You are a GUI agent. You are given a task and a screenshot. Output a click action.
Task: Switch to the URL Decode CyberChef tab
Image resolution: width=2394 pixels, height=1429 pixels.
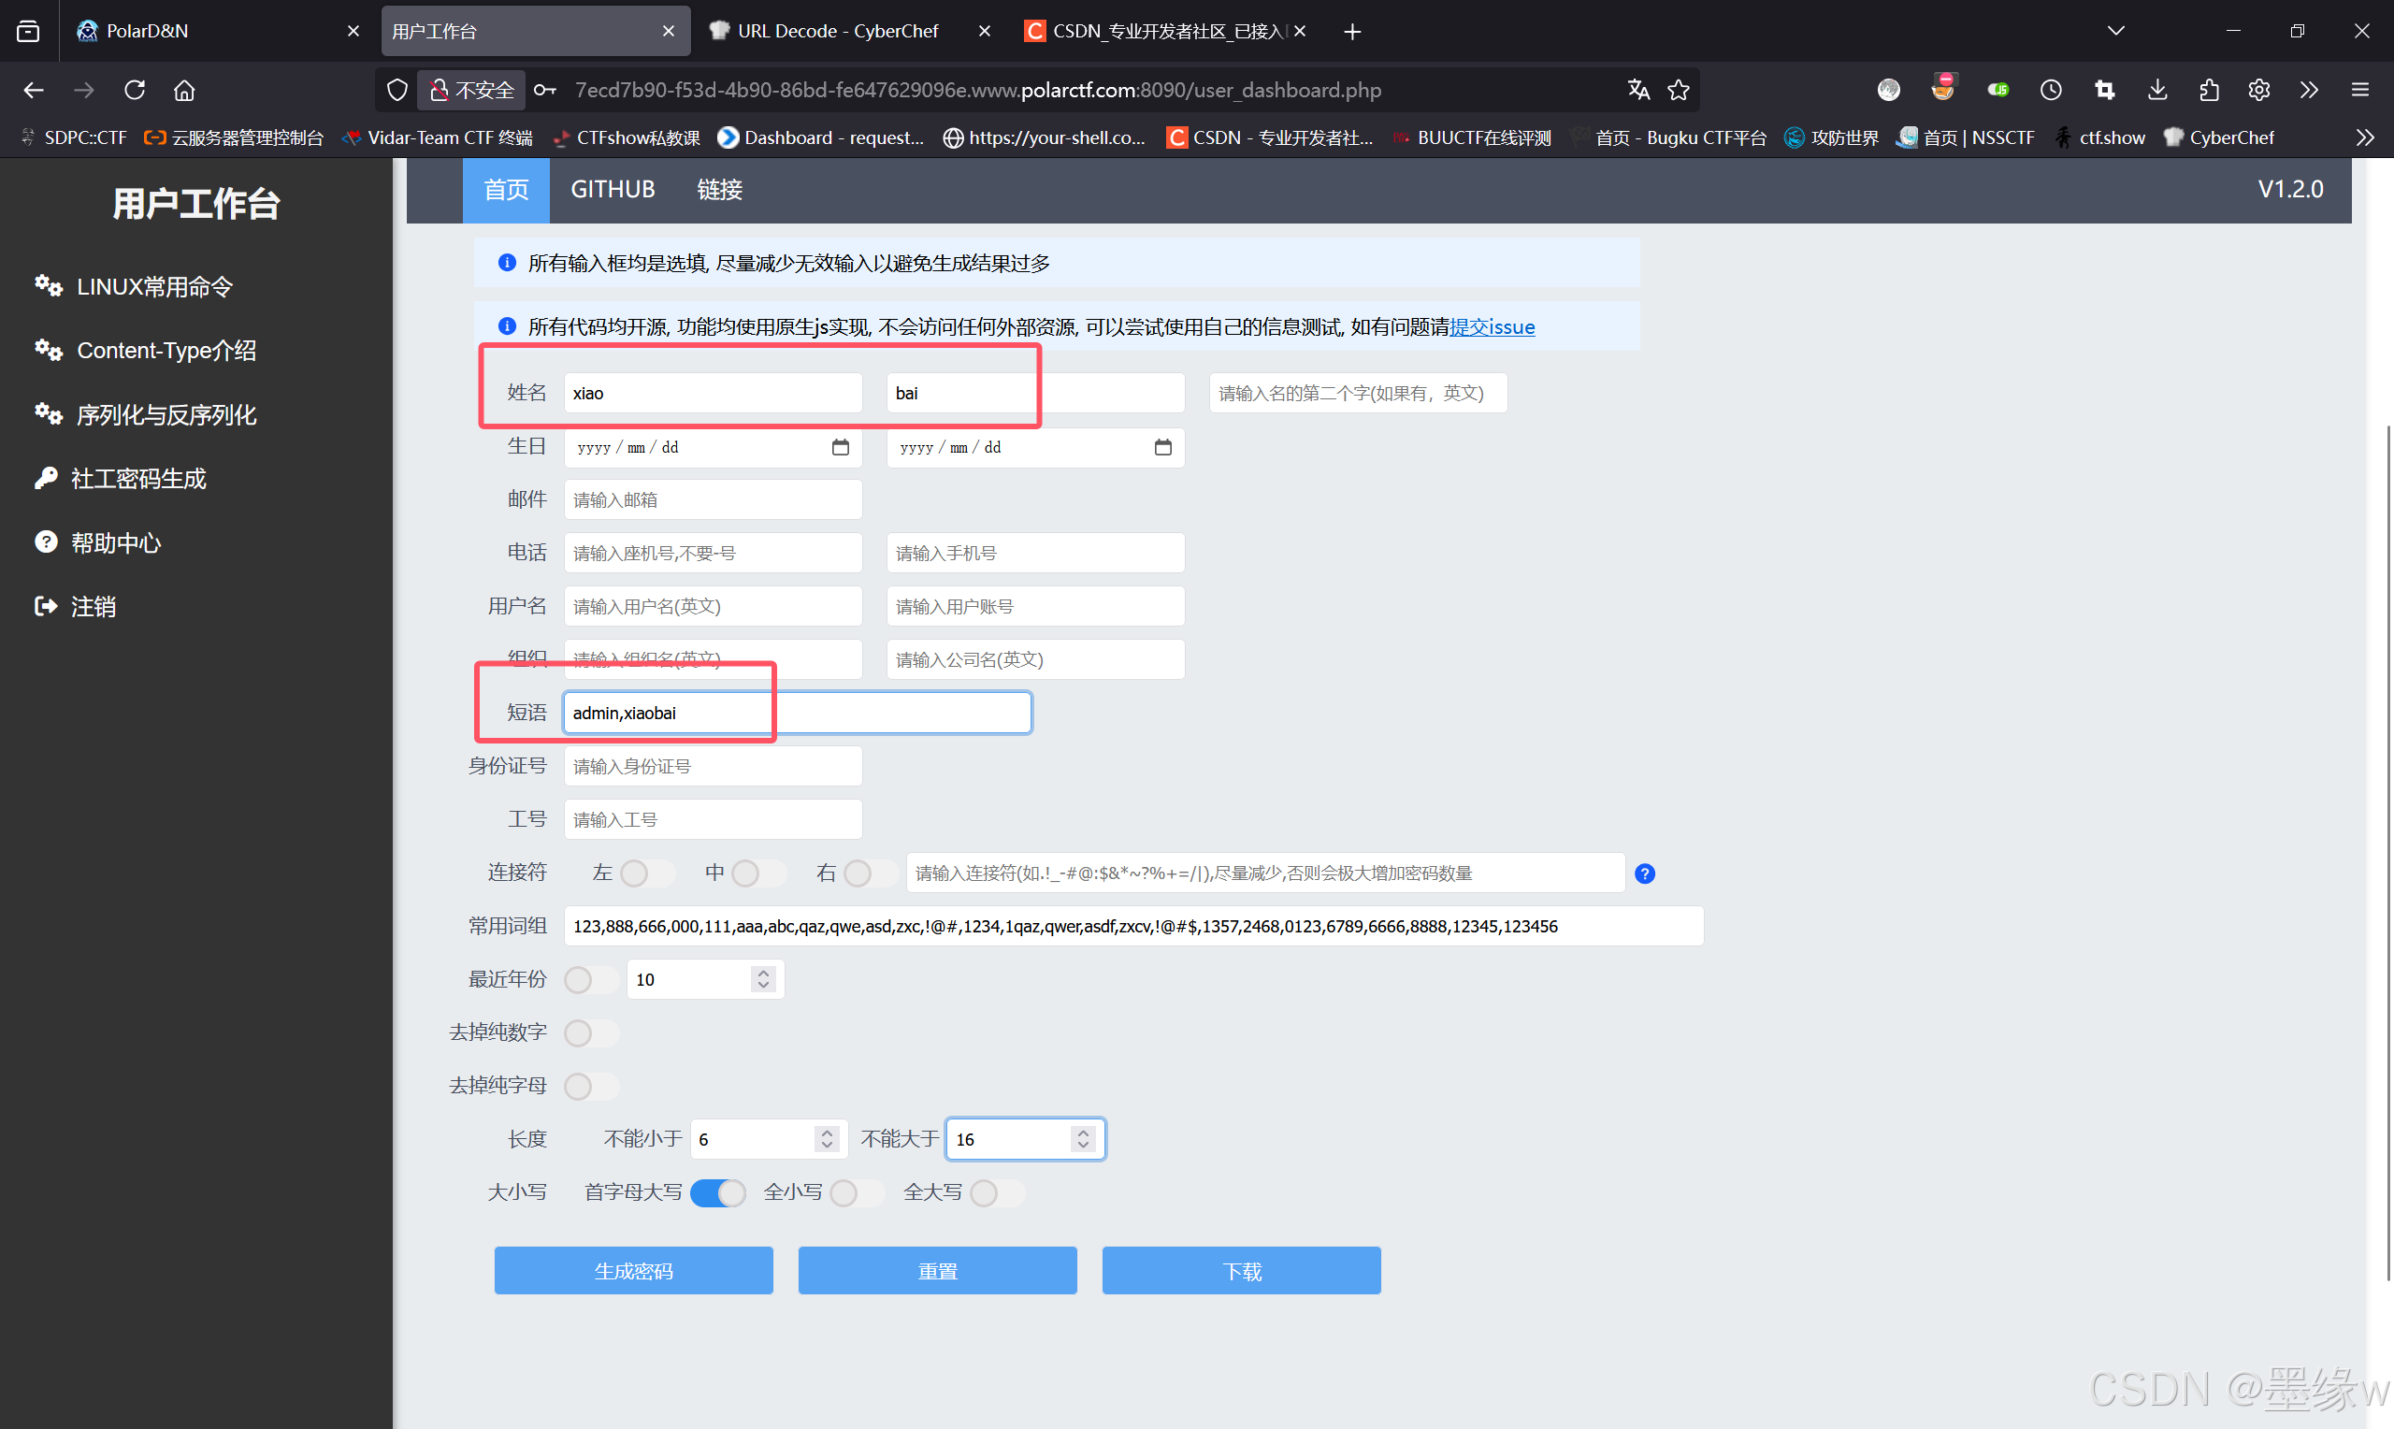[838, 31]
